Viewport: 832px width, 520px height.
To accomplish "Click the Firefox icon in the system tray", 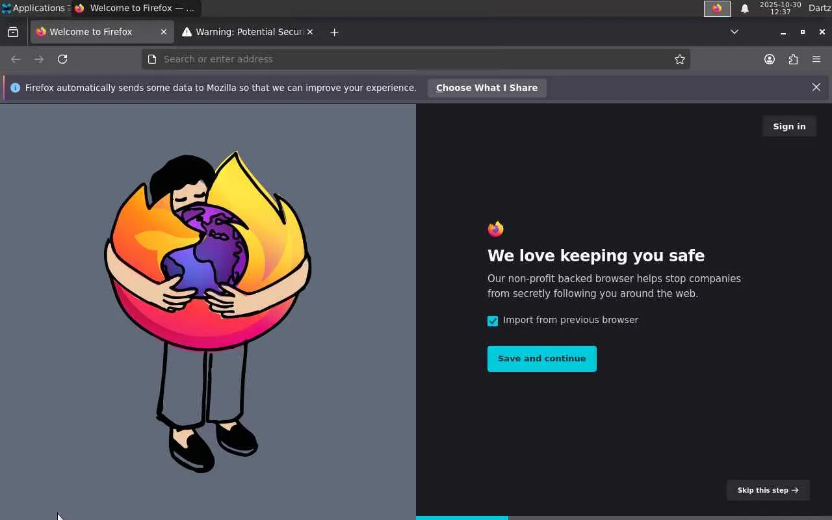I will pos(717,8).
